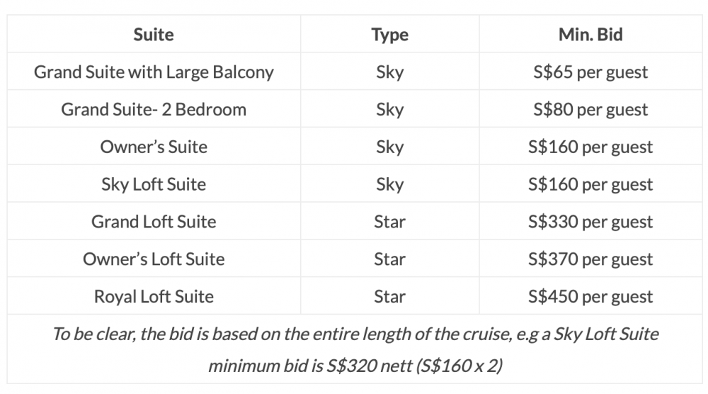Select the Grand Loft Suite cell
Image resolution: width=708 pixels, height=394 pixels.
coord(154,222)
